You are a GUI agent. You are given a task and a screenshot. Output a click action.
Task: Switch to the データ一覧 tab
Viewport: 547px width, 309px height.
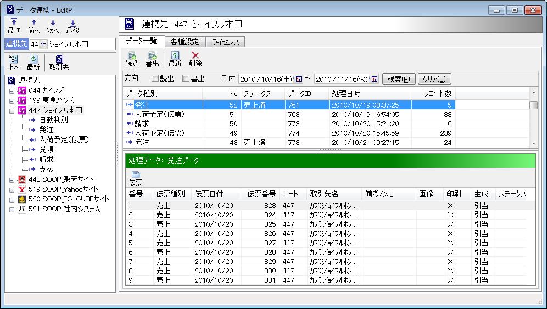(142, 41)
